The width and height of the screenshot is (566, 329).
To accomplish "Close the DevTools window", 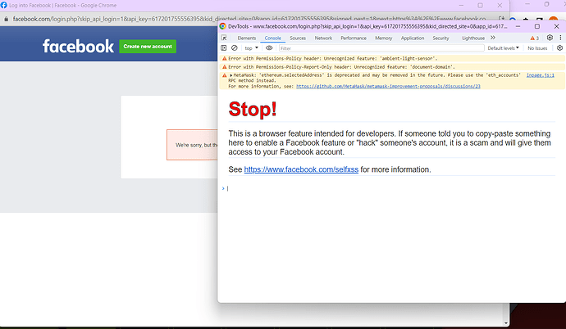I will [556, 26].
